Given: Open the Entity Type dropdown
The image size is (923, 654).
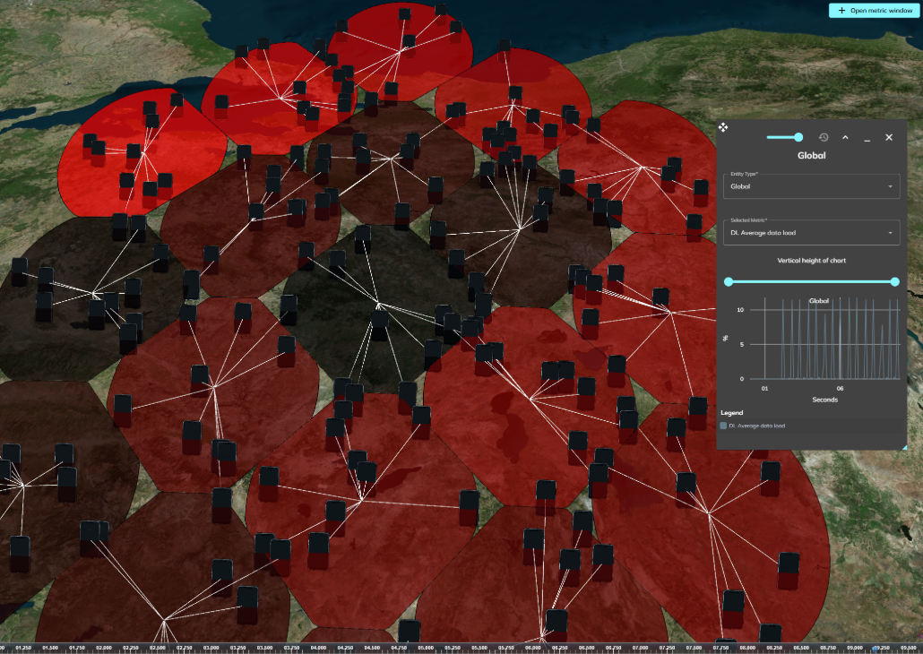Looking at the screenshot, I should (x=812, y=186).
